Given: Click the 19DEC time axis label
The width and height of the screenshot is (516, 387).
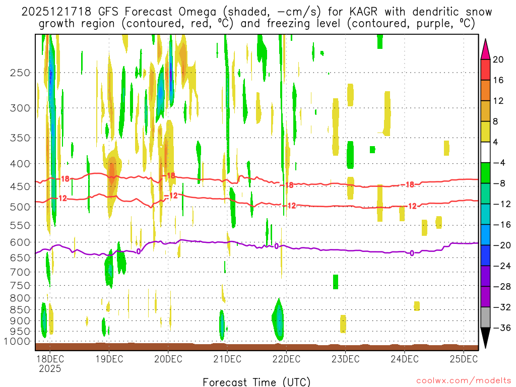Looking at the screenshot, I should click(109, 359).
